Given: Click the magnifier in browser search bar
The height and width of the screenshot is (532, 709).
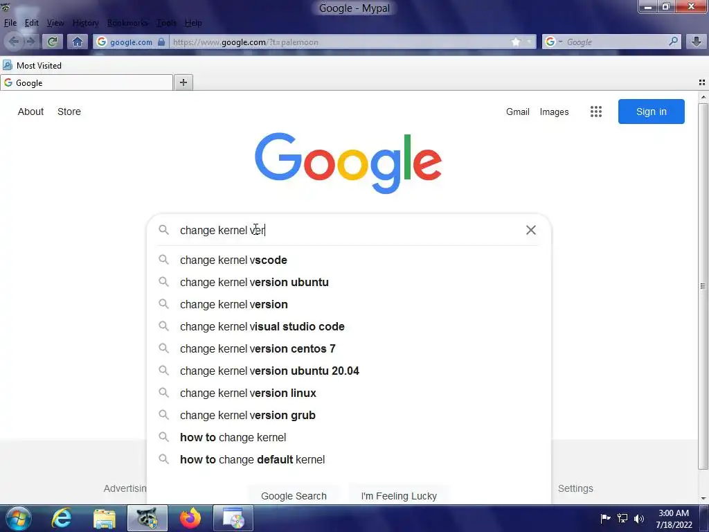Looking at the screenshot, I should tap(673, 42).
